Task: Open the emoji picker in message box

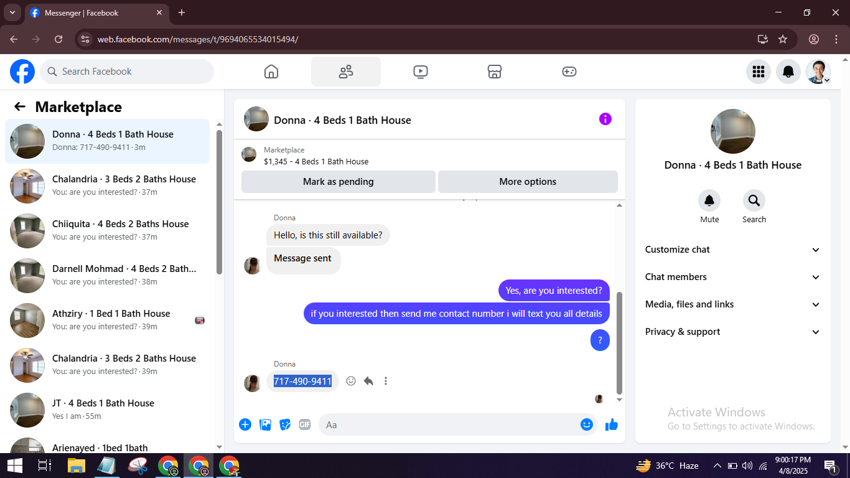Action: click(587, 424)
